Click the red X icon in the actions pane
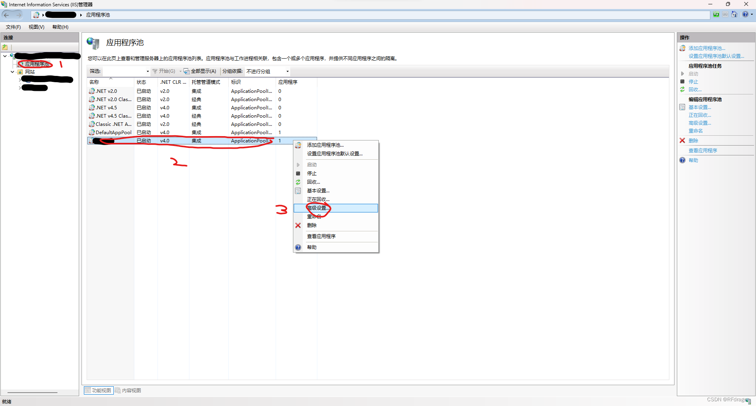Image resolution: width=756 pixels, height=406 pixels. tap(682, 140)
